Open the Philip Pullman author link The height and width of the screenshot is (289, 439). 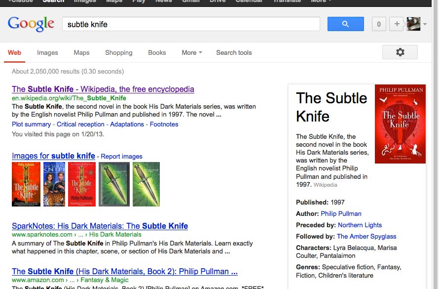pyautogui.click(x=341, y=213)
